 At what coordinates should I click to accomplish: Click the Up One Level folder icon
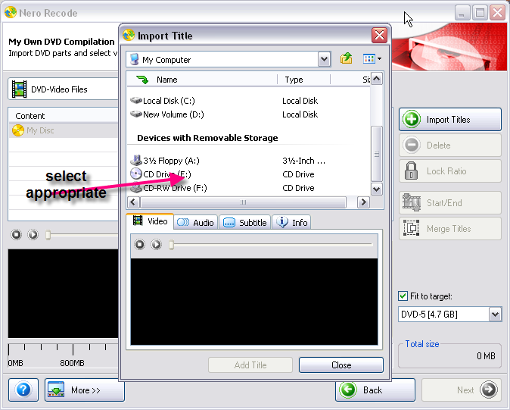coord(346,58)
